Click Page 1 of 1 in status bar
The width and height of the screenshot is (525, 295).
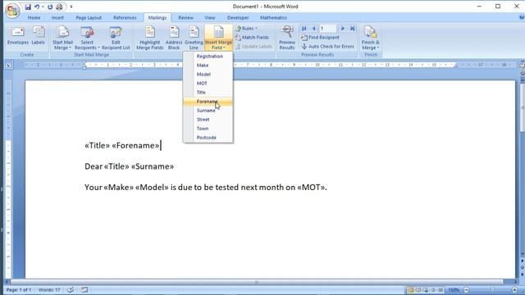coord(19,290)
